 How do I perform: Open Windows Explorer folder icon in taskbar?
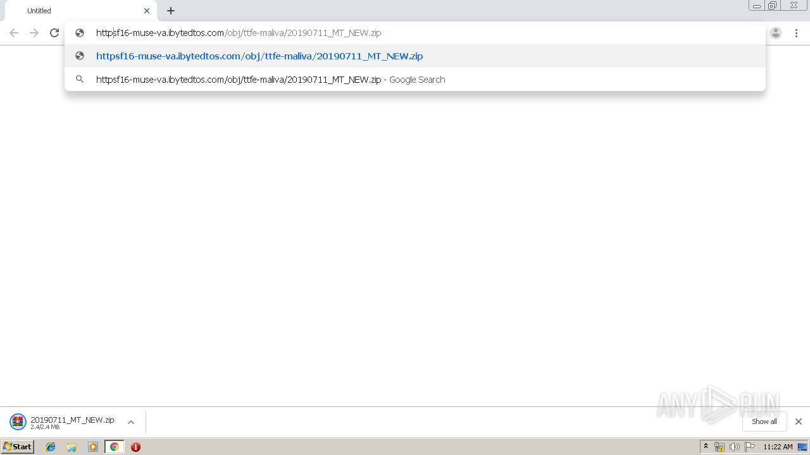[72, 447]
